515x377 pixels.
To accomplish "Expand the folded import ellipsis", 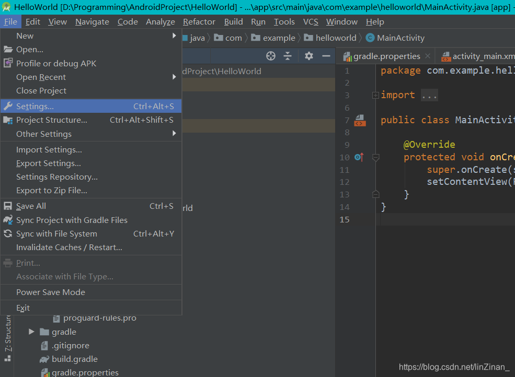I will [430, 95].
